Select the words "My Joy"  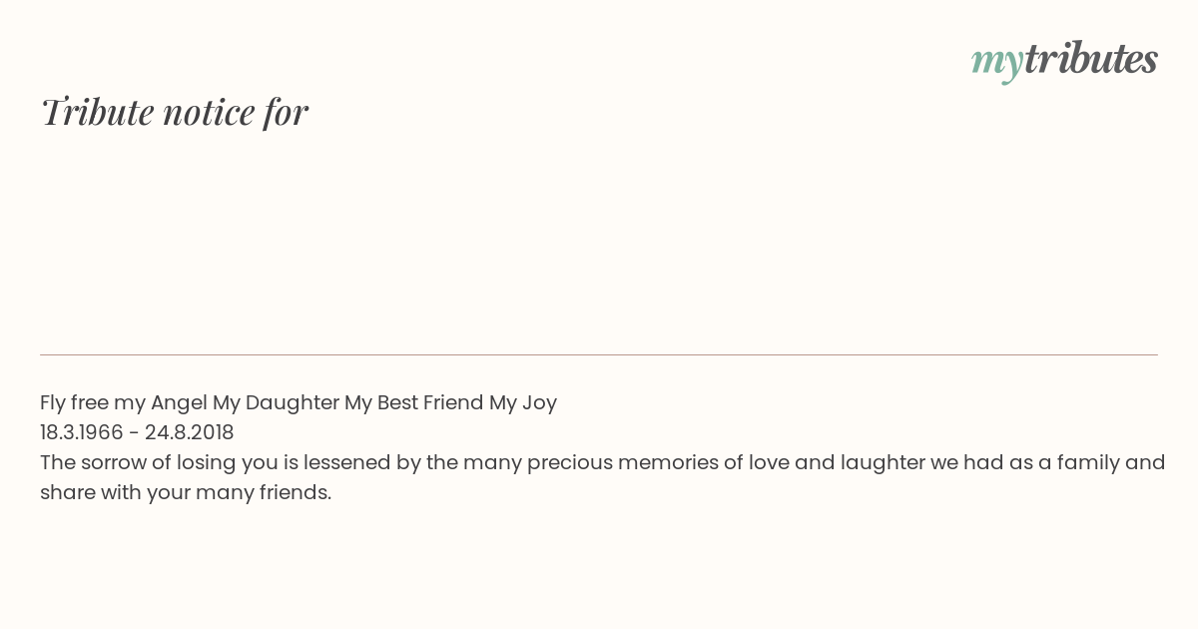tap(523, 403)
